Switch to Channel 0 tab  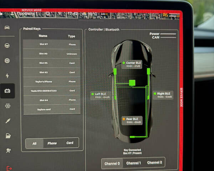pyautogui.click(x=112, y=163)
